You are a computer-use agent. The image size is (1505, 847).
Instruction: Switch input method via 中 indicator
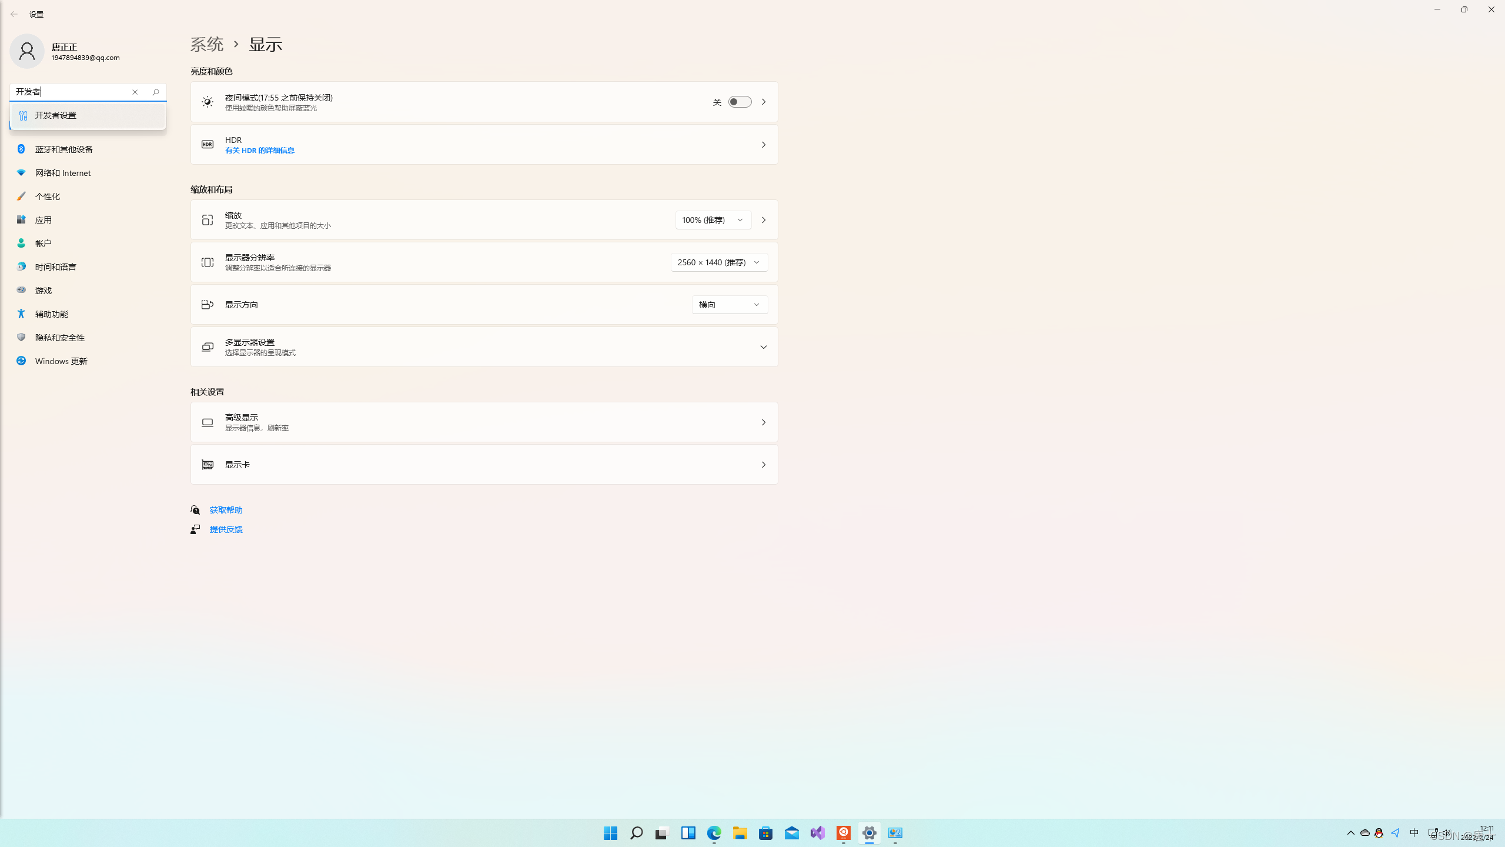point(1414,833)
